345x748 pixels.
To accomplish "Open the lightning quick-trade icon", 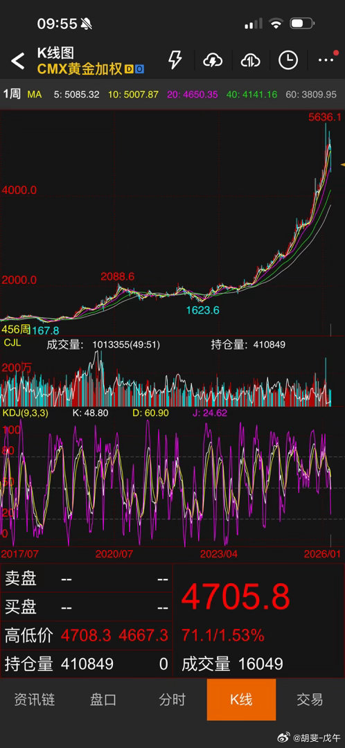I will coord(175,60).
